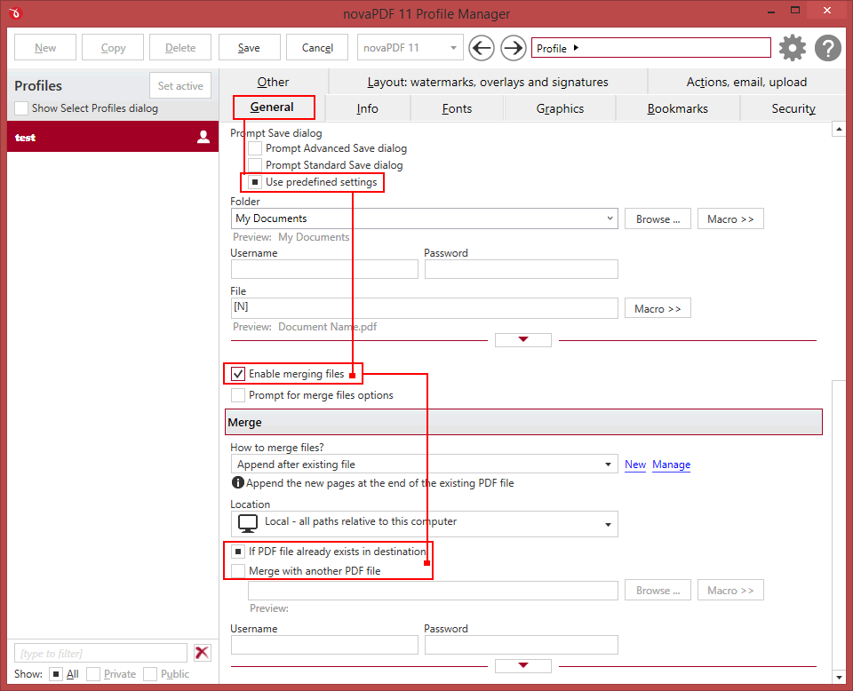The width and height of the screenshot is (853, 691).
Task: Click the forward arrow navigation icon
Action: coord(513,48)
